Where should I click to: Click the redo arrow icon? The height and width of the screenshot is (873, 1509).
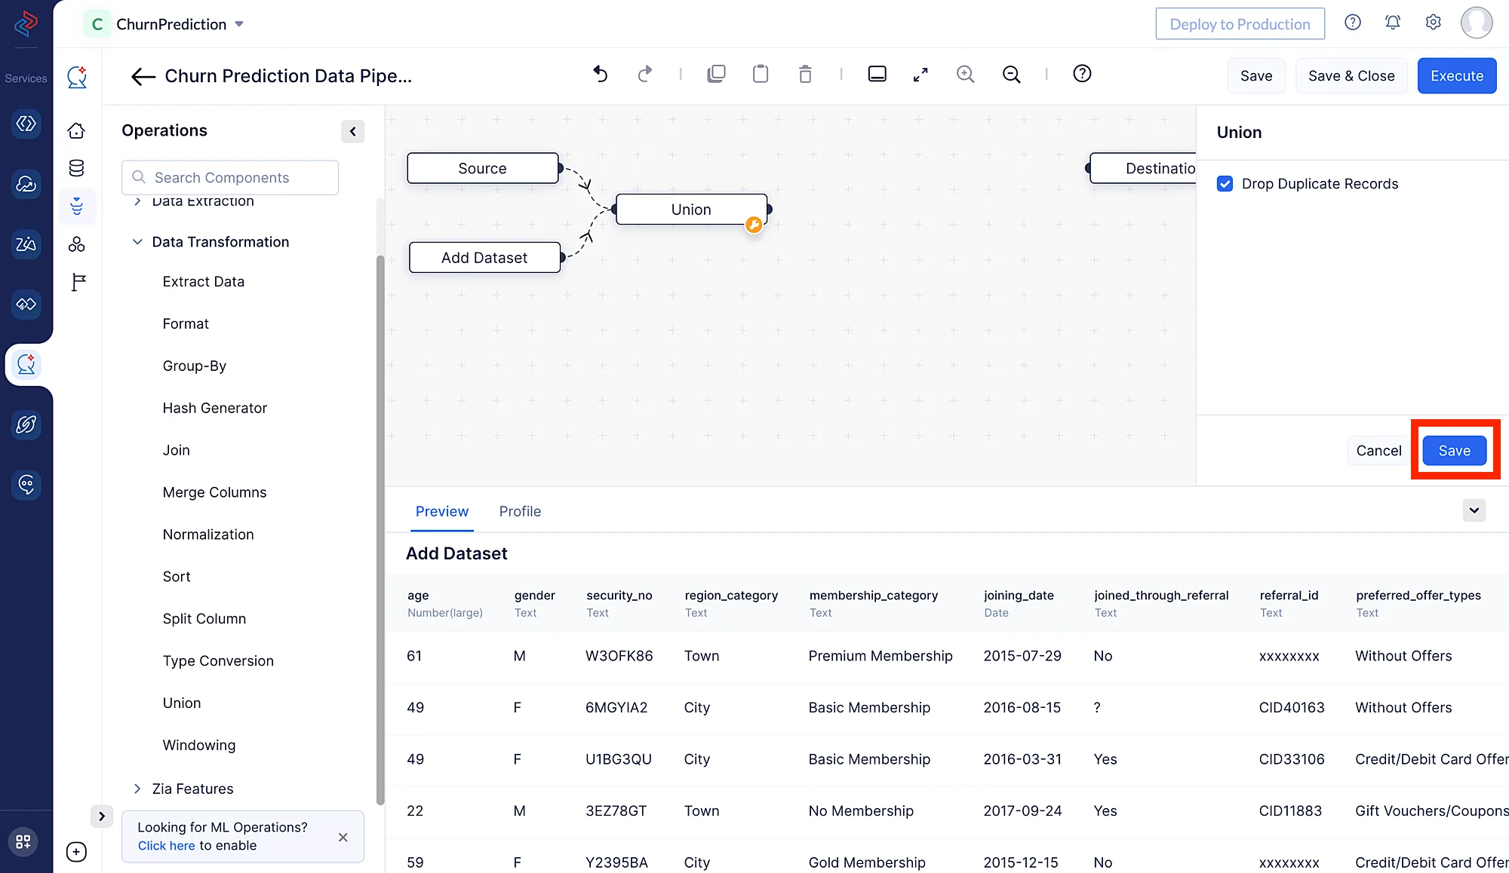644,74
